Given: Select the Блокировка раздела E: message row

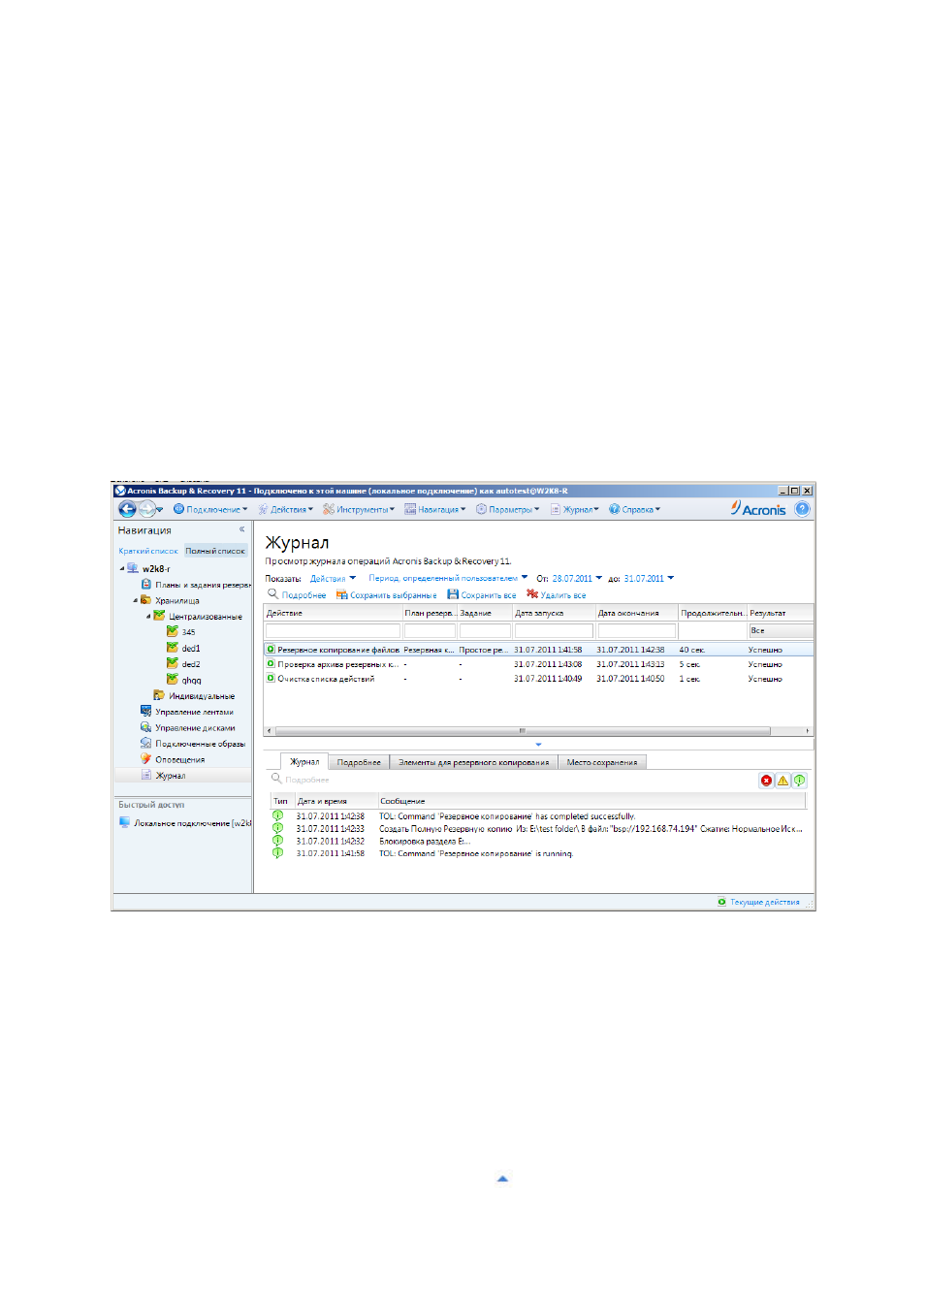Looking at the screenshot, I should point(538,841).
